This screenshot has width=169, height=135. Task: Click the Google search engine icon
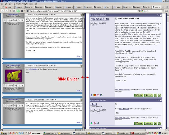(142, 11)
